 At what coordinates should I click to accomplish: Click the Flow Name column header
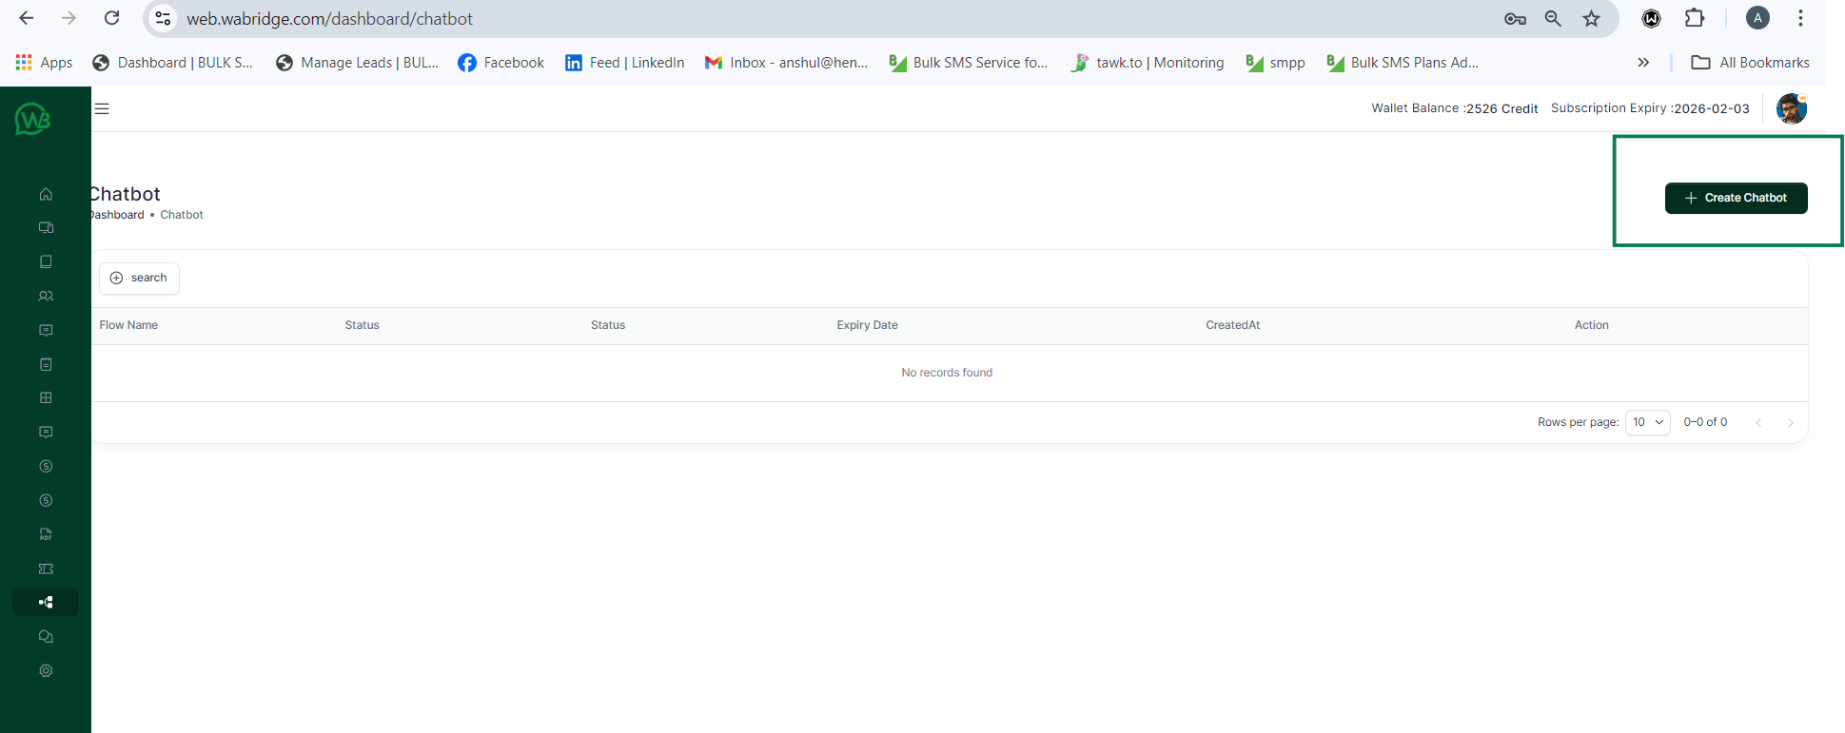(x=128, y=325)
